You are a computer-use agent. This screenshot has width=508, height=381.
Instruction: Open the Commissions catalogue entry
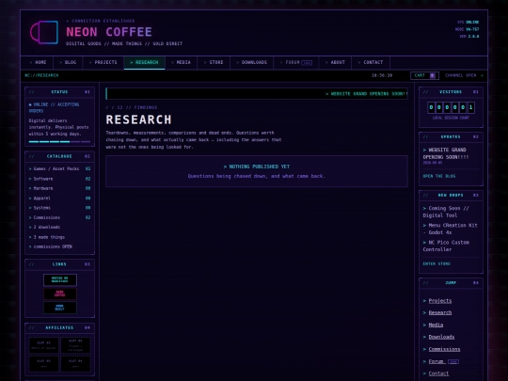pos(59,217)
